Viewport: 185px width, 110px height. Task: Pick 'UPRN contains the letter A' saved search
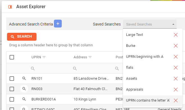tap(148, 100)
